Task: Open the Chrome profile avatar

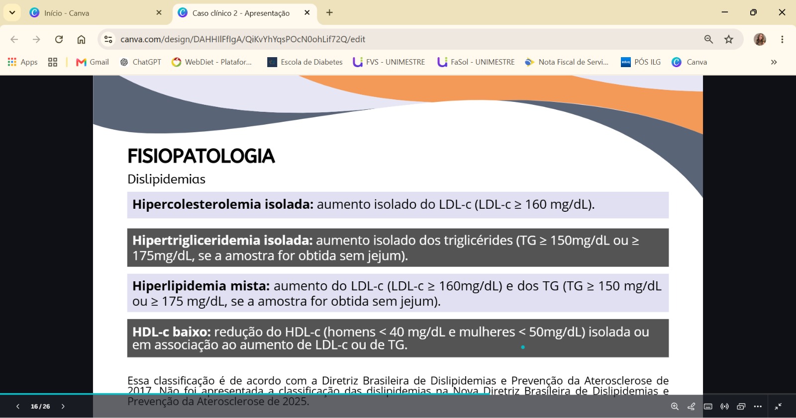Action: click(760, 39)
